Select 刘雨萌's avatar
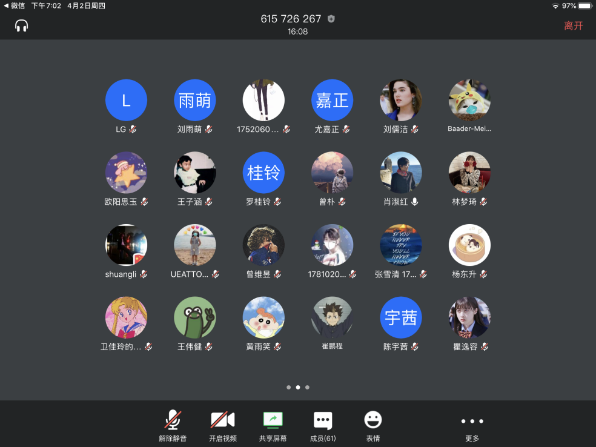Image resolution: width=596 pixels, height=447 pixels. pos(195,101)
